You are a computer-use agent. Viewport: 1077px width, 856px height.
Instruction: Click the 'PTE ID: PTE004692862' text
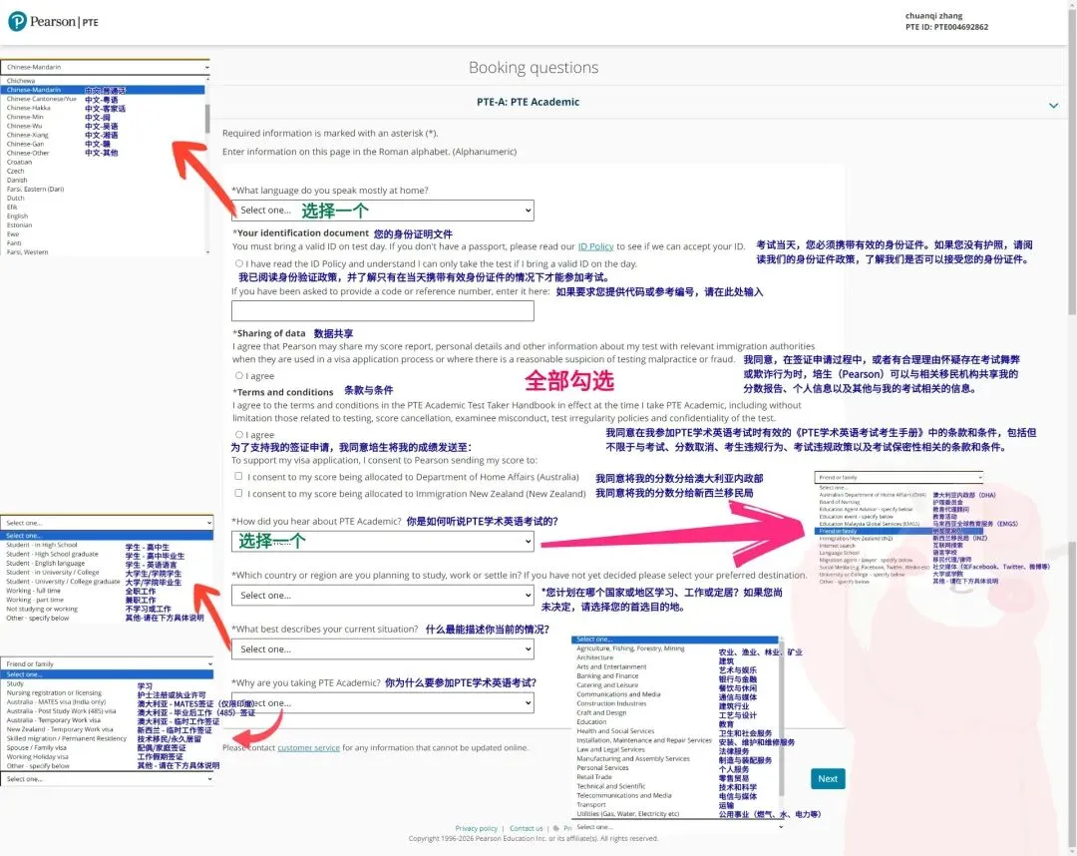pyautogui.click(x=946, y=27)
